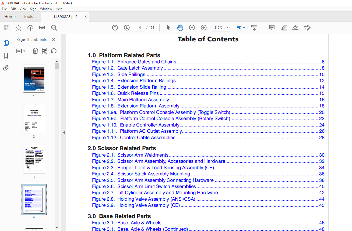Zoom out with the minus icon

click(x=192, y=28)
